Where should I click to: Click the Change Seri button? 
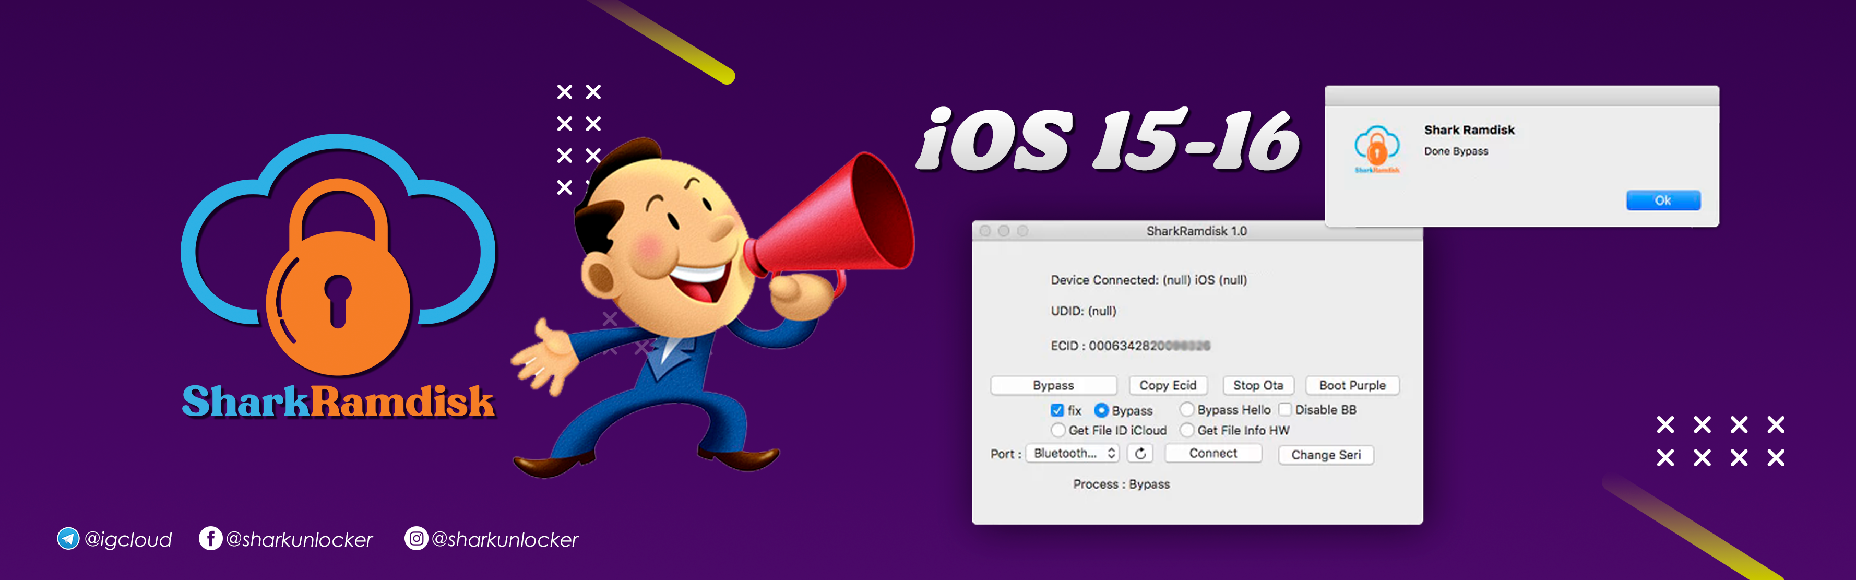pyautogui.click(x=1326, y=455)
